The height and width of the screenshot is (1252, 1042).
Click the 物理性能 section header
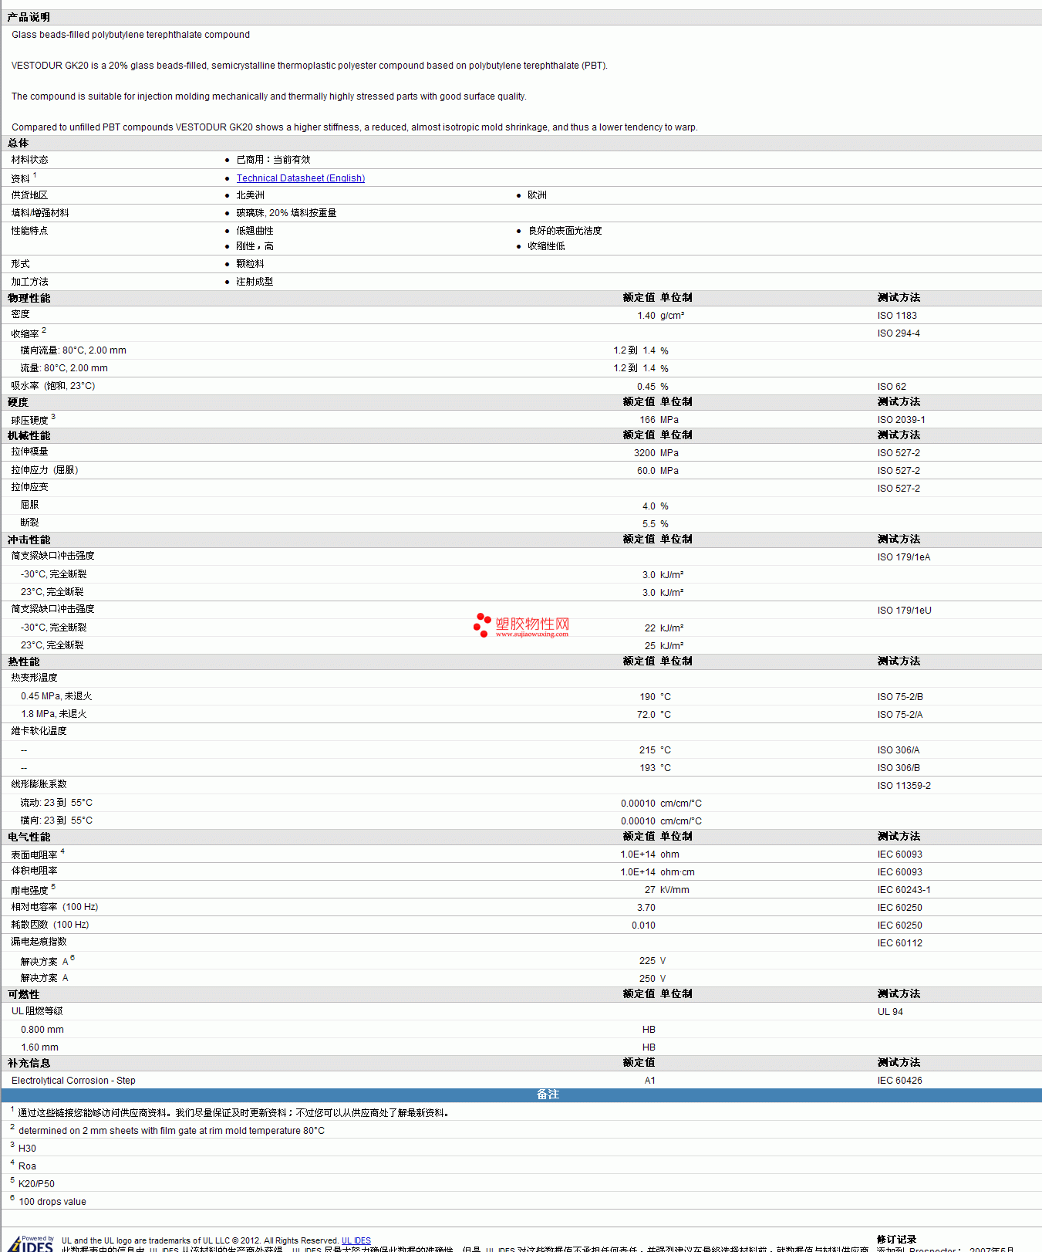click(29, 298)
